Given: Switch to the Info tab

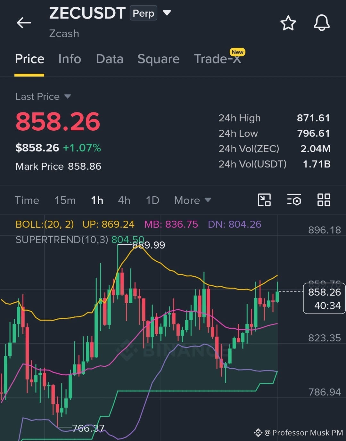Looking at the screenshot, I should coord(70,59).
